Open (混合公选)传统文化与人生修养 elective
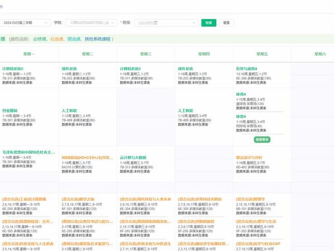Image resolution: width=334 pixels, height=251 pixels. coord(28,244)
